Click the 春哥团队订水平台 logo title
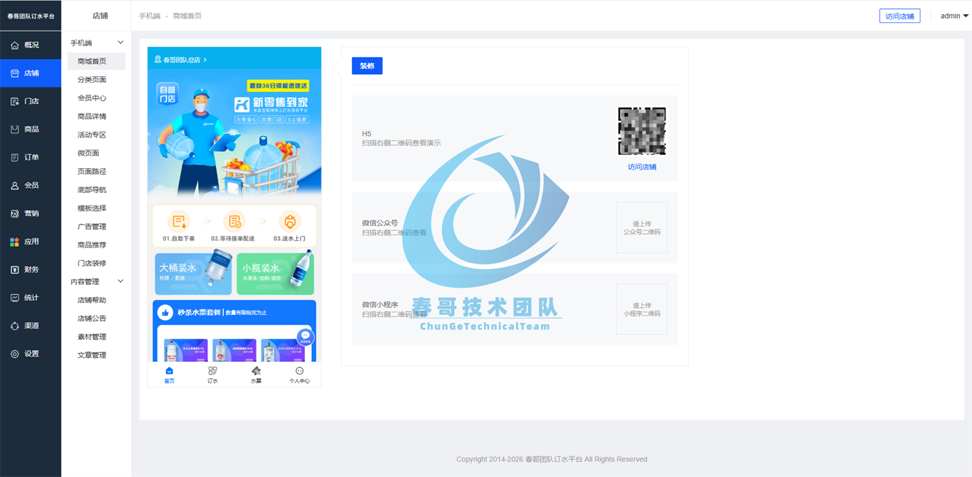The width and height of the screenshot is (972, 477). (x=31, y=16)
